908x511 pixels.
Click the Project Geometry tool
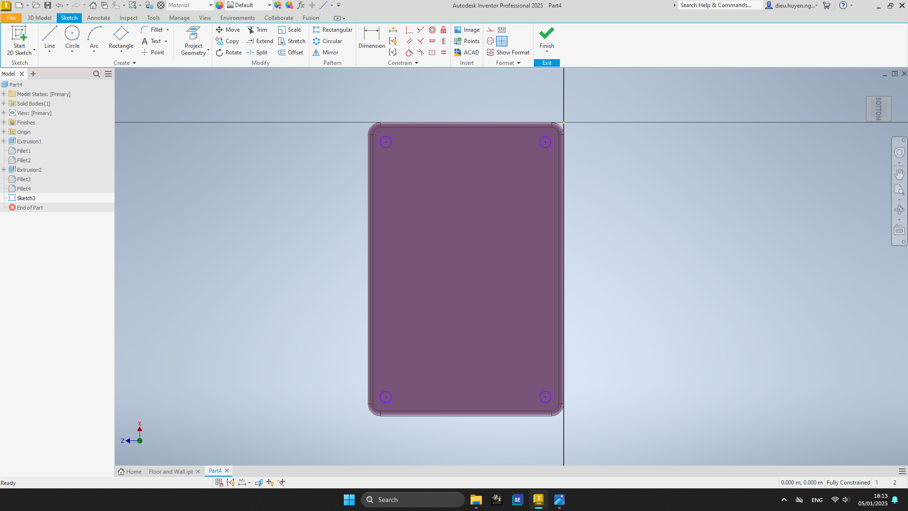[193, 41]
